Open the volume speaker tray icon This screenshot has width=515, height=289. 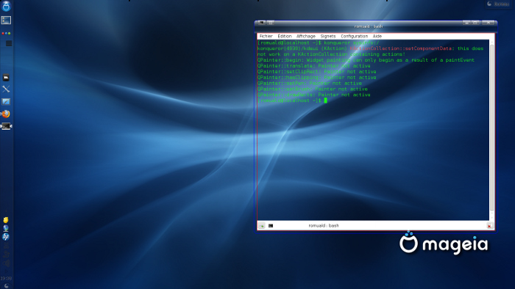(6, 263)
